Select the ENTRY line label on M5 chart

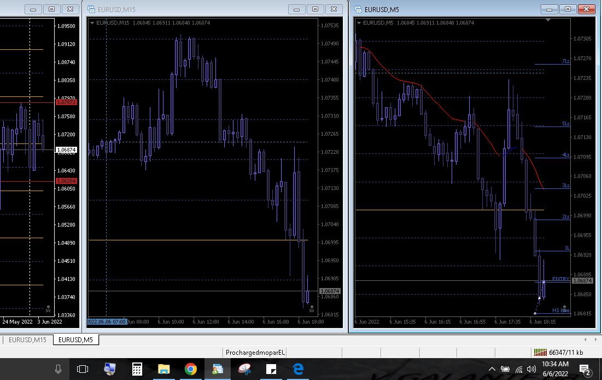[x=560, y=279]
